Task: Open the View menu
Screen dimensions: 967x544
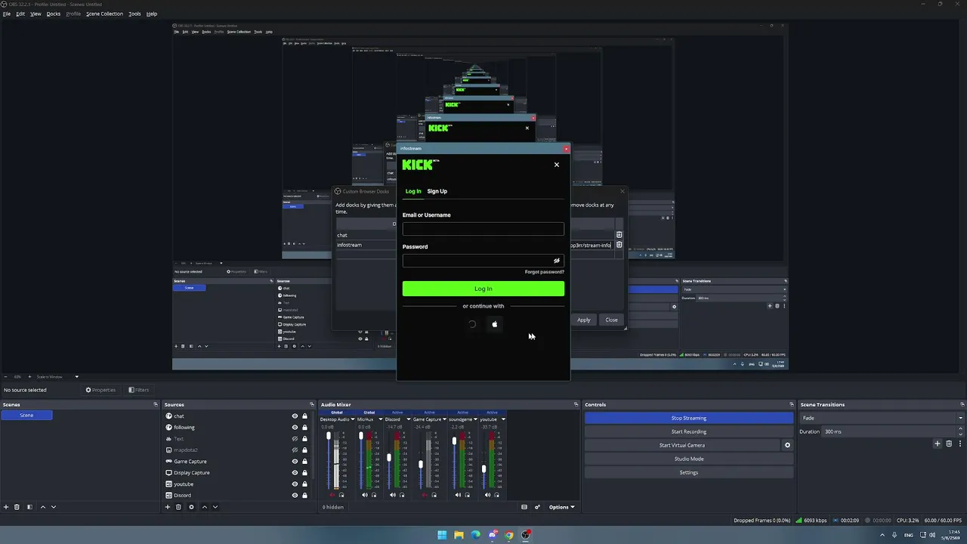Action: click(x=36, y=14)
